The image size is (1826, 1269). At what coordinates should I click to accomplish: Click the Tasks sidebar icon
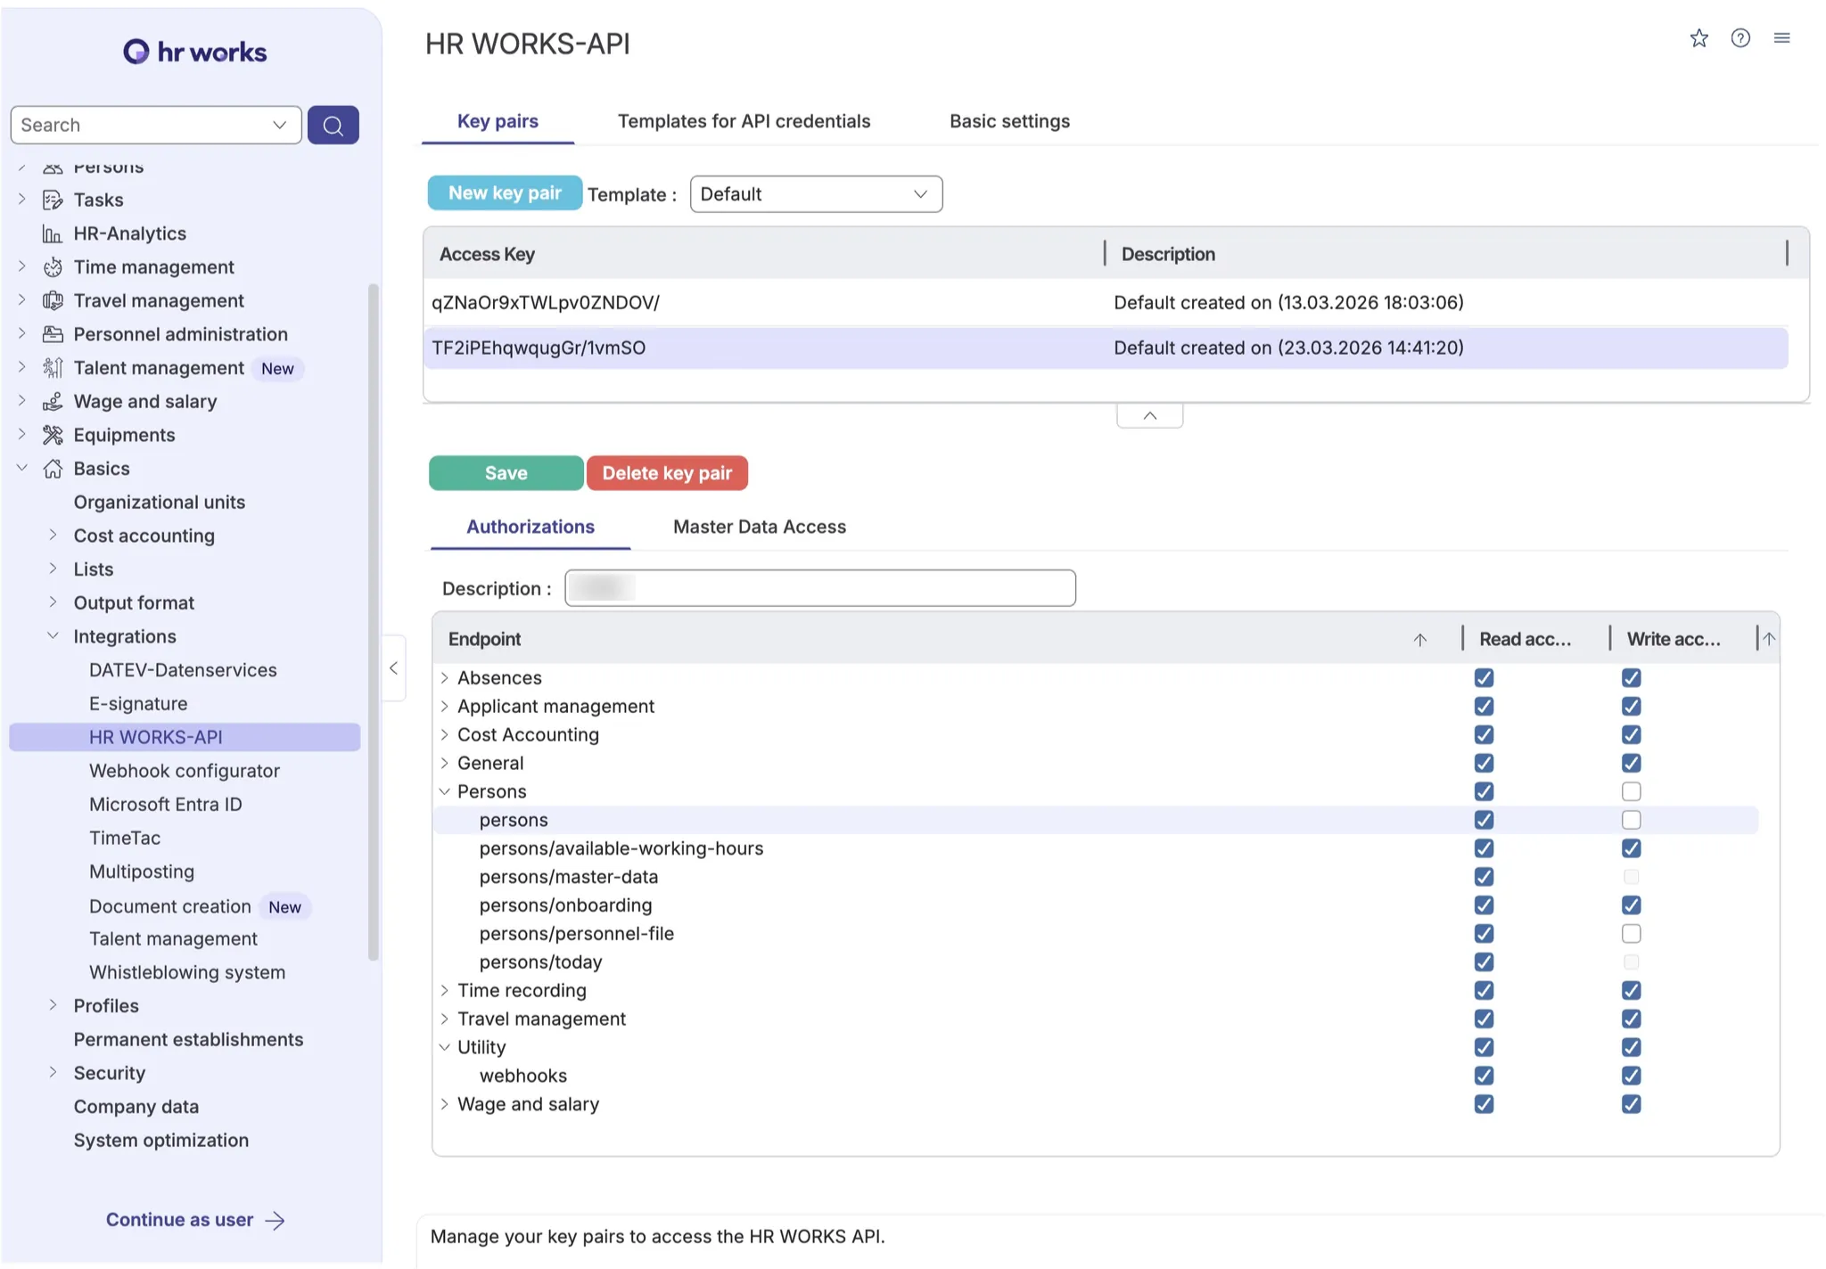pos(53,200)
